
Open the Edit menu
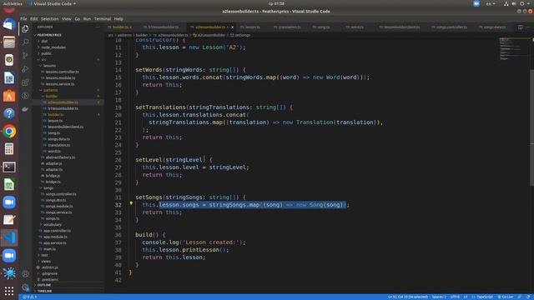pos(33,18)
